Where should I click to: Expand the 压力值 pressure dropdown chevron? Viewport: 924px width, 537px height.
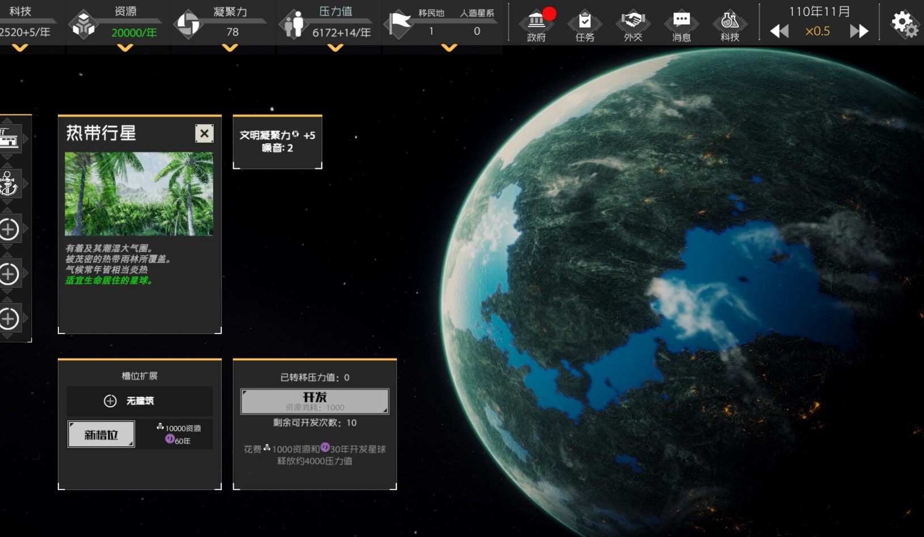pos(335,48)
